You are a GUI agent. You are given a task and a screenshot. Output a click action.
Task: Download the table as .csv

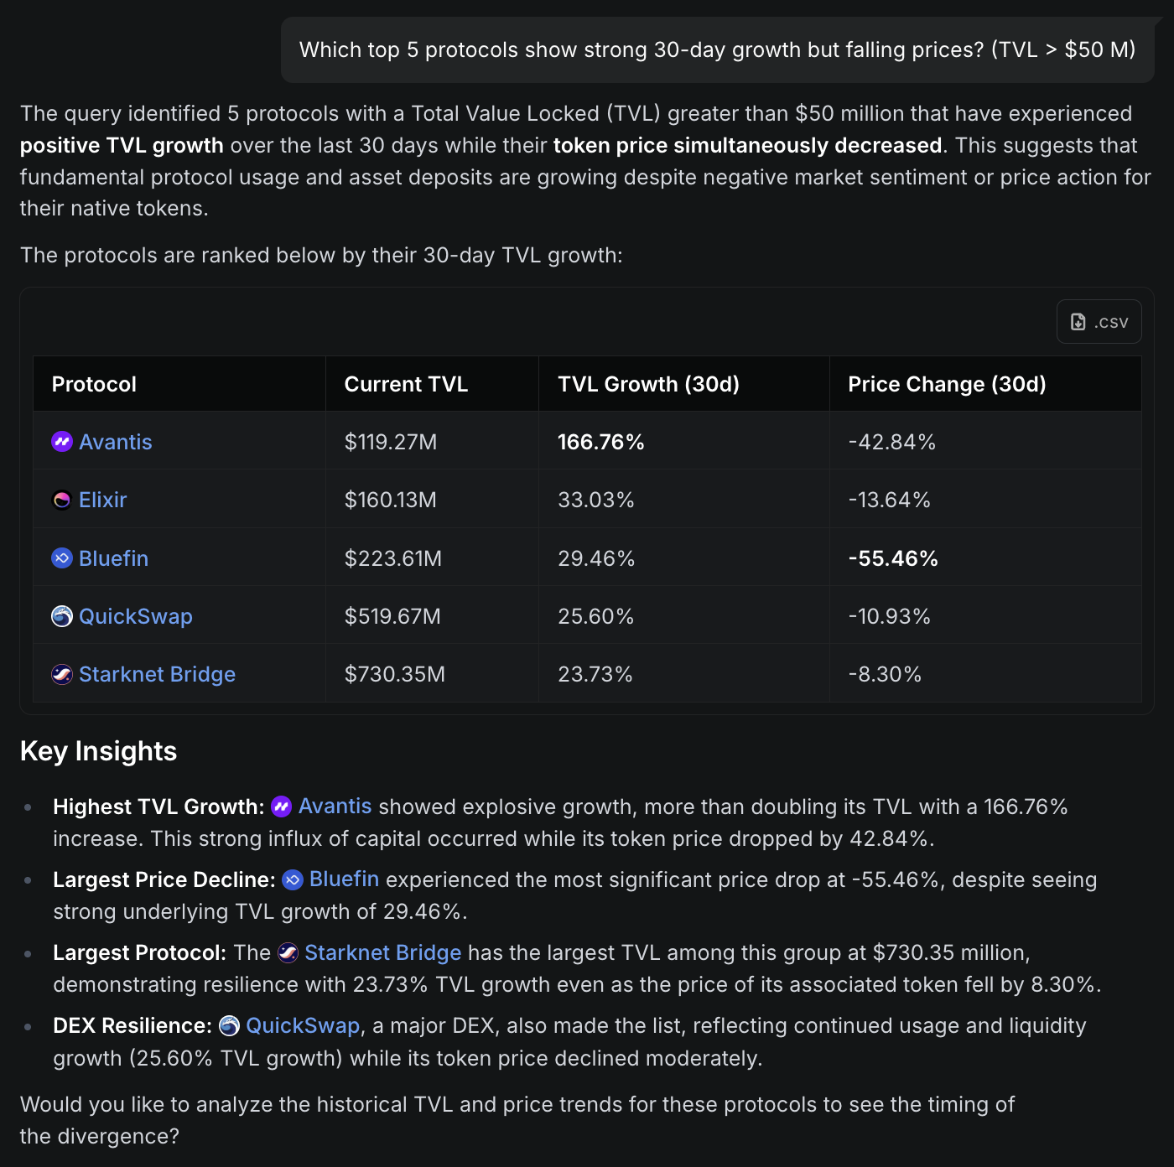(1099, 322)
